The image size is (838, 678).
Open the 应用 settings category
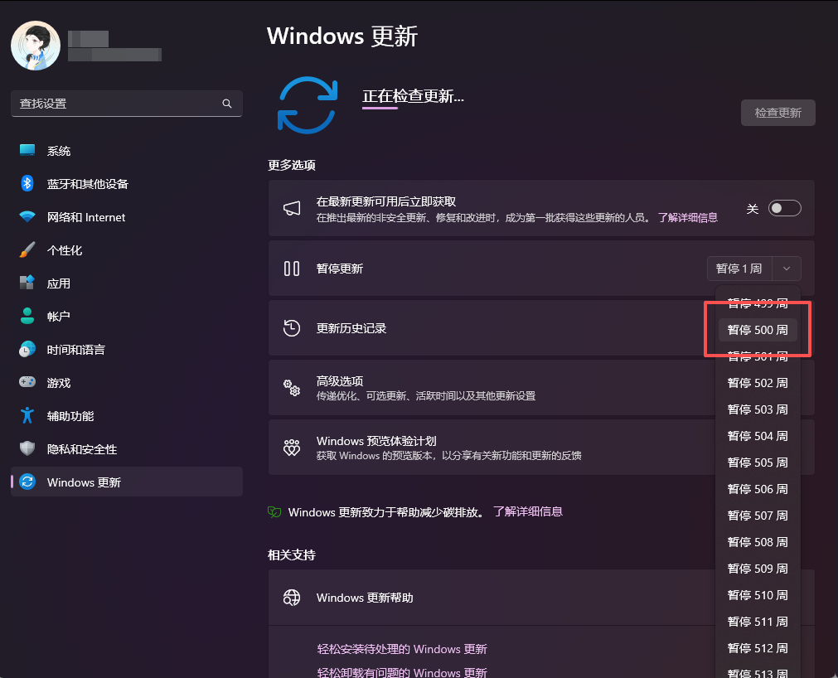click(57, 283)
